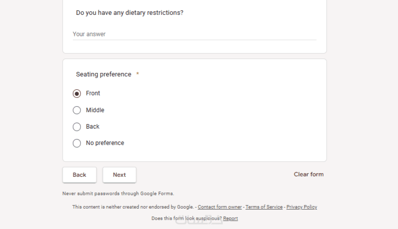Go to the next page with Next

119,175
